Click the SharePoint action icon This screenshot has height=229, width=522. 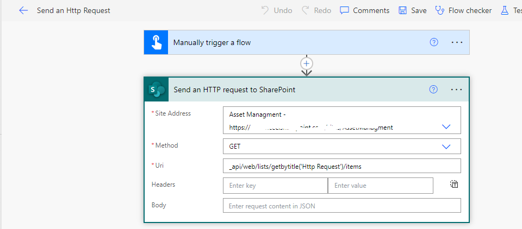click(157, 90)
